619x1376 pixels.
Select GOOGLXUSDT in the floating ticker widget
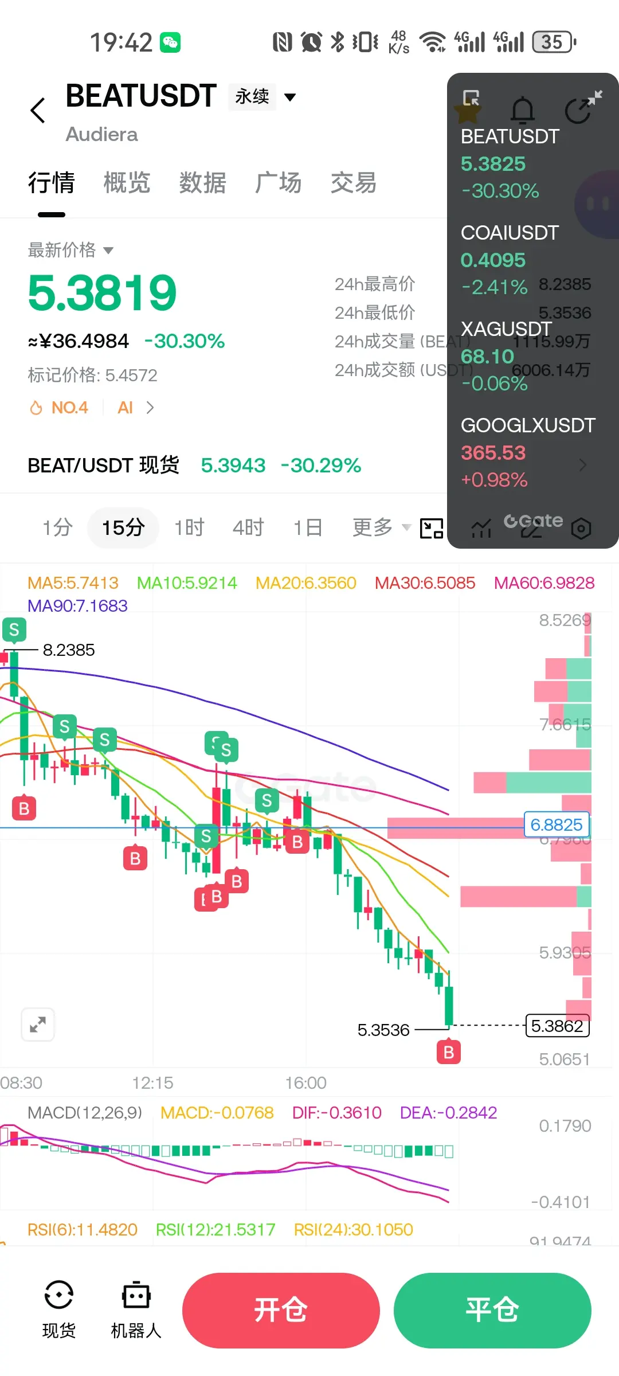point(528,452)
